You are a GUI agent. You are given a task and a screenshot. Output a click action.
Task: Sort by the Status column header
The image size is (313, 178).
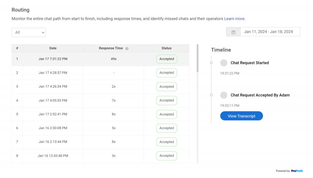pos(167,48)
